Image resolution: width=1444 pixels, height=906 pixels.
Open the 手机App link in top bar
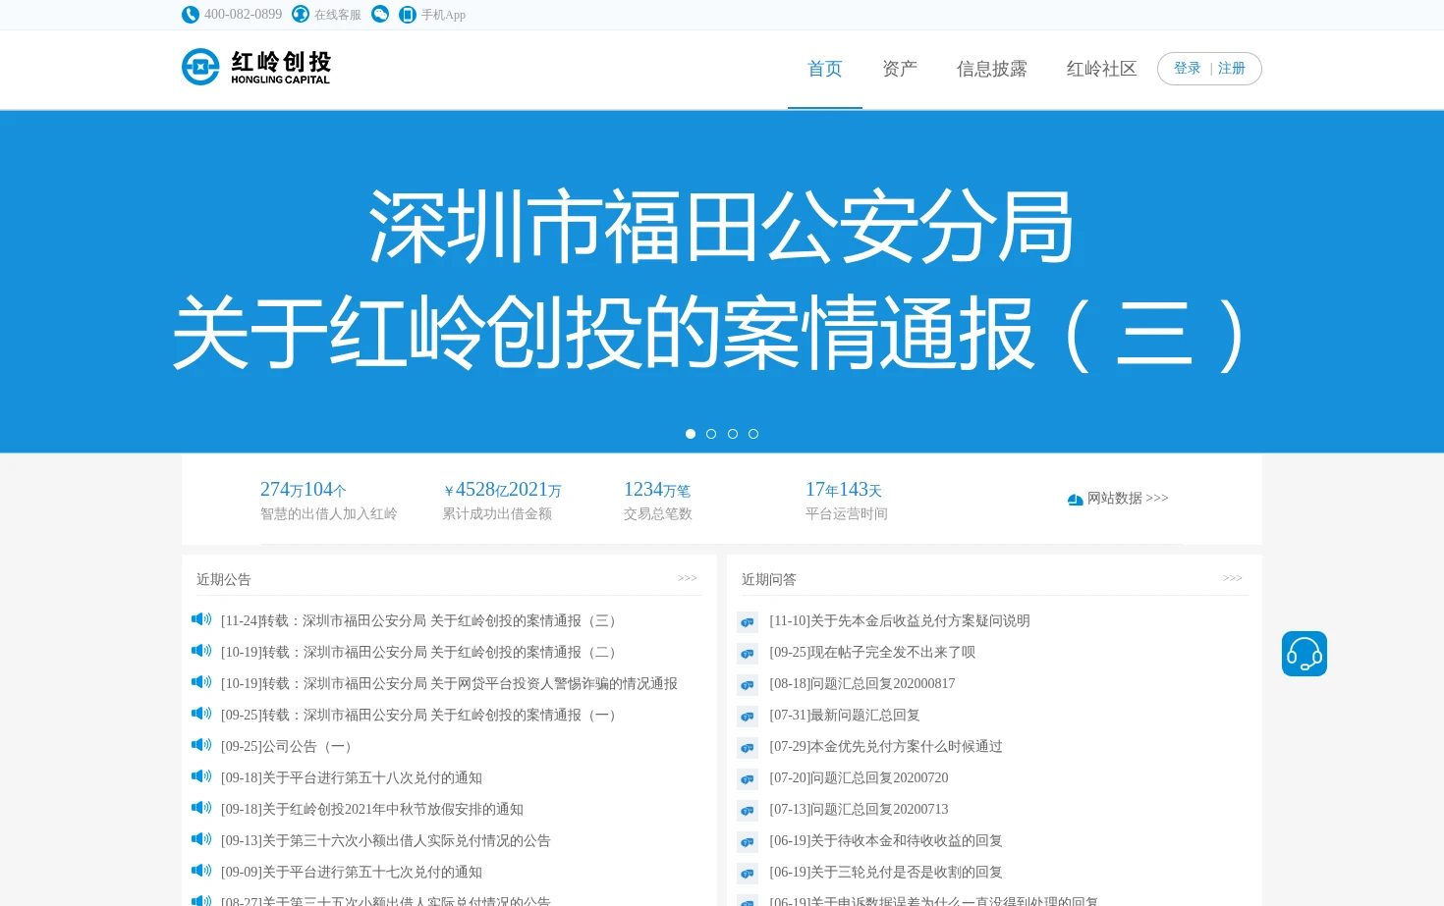point(443,15)
